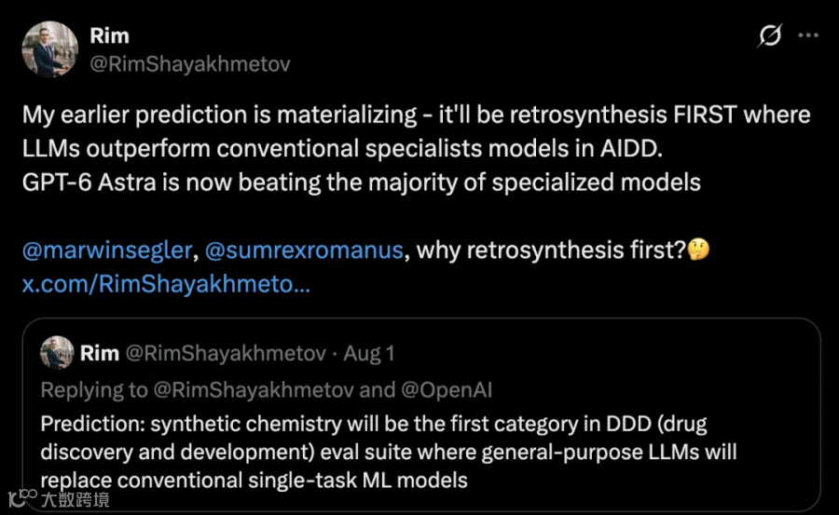
Task: Click the Grok slashed-circle icon
Action: click(770, 35)
